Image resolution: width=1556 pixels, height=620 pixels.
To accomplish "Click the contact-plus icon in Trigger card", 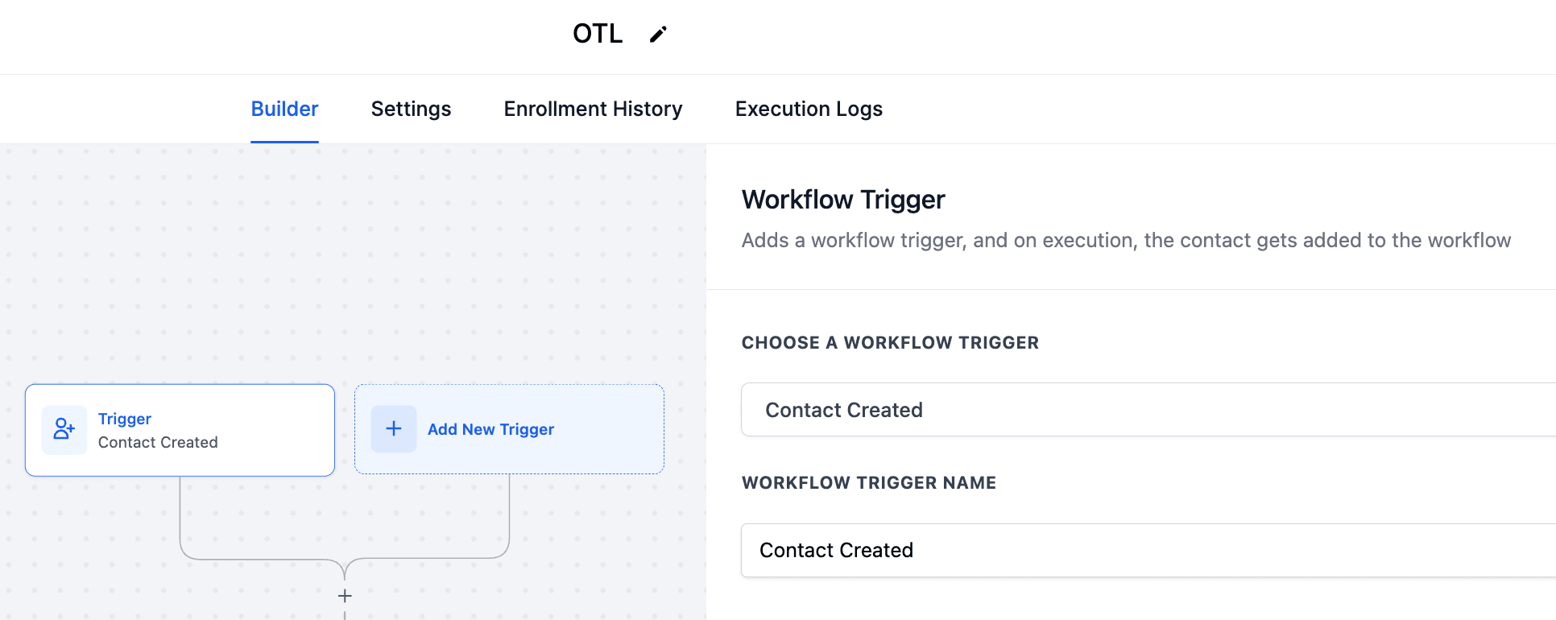I will coord(64,429).
